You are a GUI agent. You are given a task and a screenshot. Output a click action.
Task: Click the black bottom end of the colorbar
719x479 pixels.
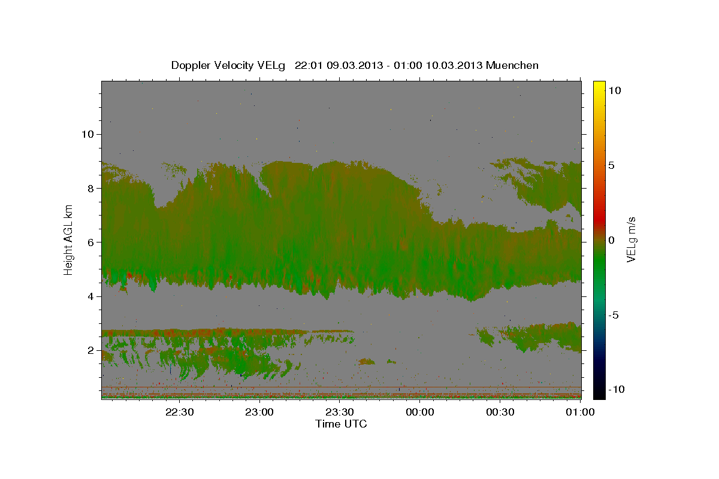coord(599,392)
